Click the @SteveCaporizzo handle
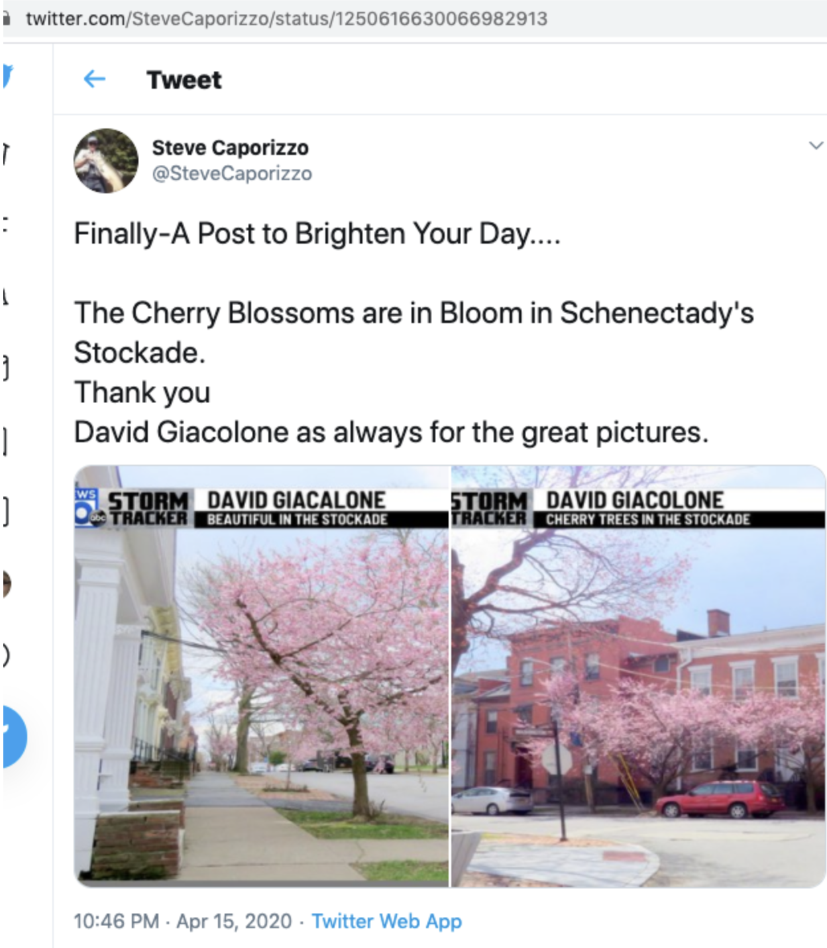 pos(232,173)
